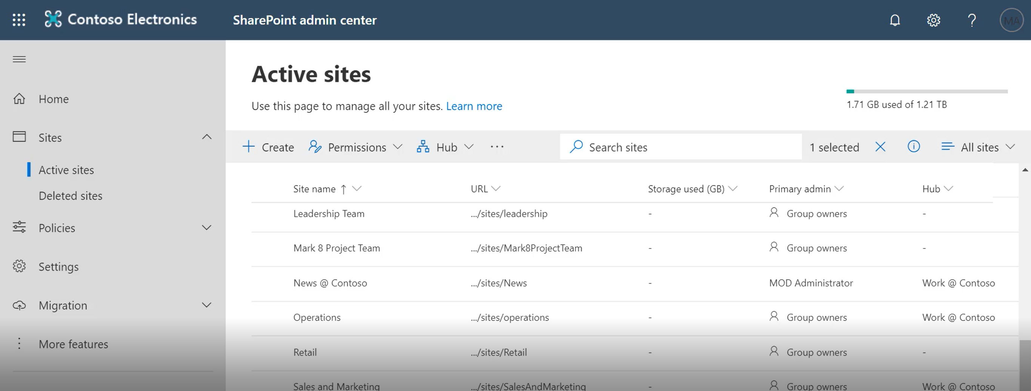The width and height of the screenshot is (1031, 391).
Task: Open the Hub column header dropdown
Action: 948,189
